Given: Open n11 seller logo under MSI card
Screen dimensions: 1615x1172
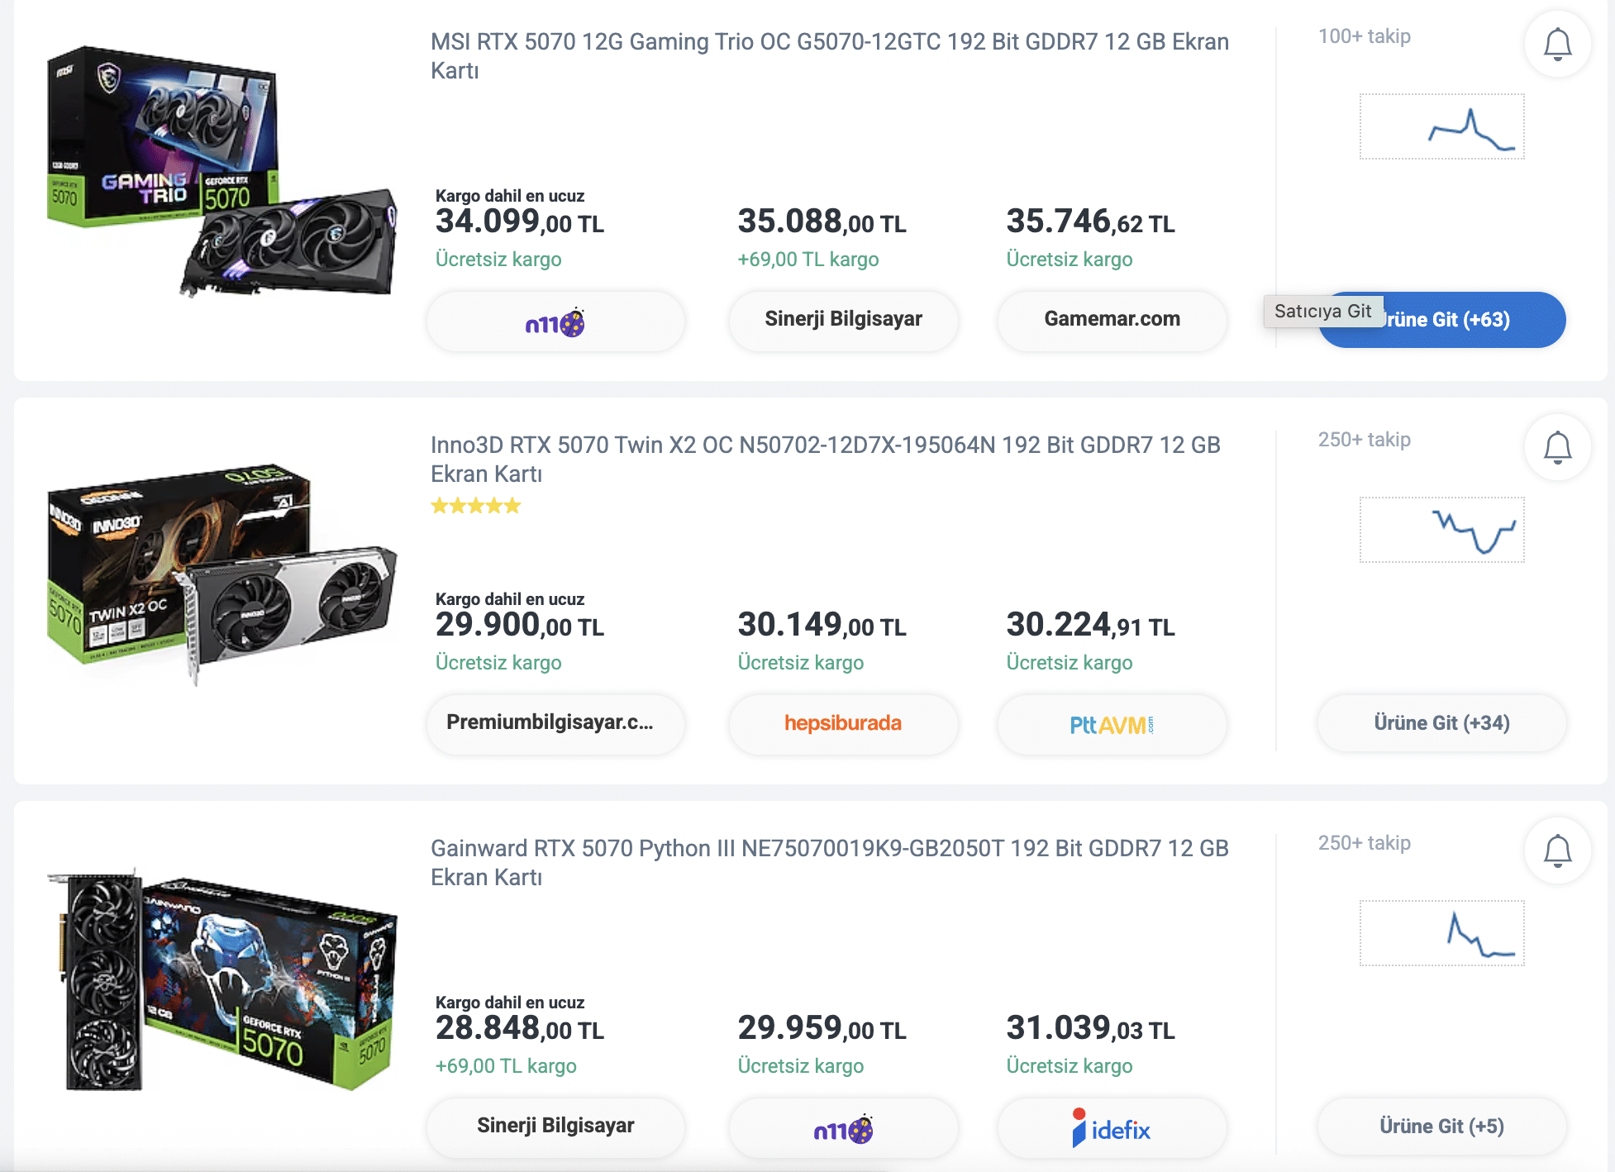Looking at the screenshot, I should (555, 322).
